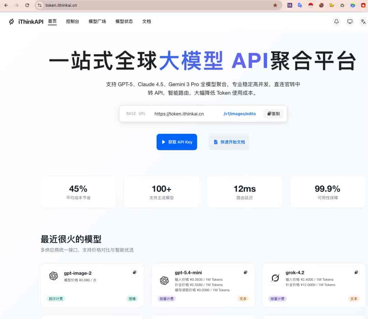Open the 文档 nav item
This screenshot has height=319, width=368.
pyautogui.click(x=147, y=21)
